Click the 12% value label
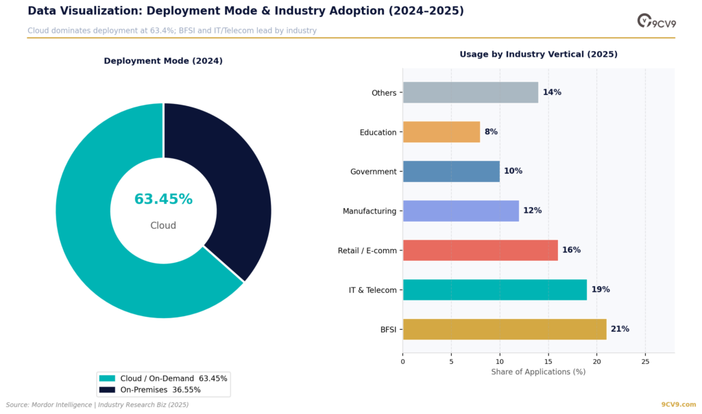The width and height of the screenshot is (702, 414). pyautogui.click(x=532, y=210)
